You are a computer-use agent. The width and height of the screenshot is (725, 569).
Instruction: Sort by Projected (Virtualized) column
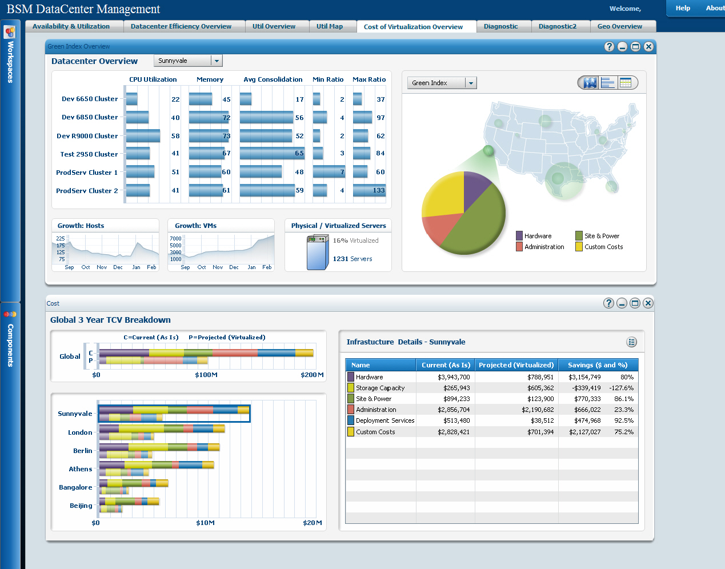[x=516, y=365]
